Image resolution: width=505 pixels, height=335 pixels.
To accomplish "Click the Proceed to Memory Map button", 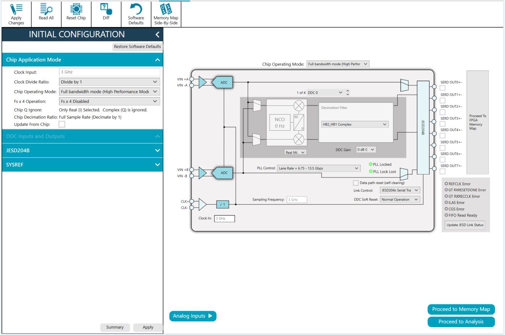I will [461, 309].
